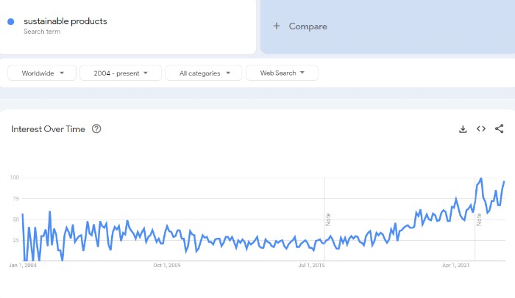Screen dimensions: 515x298
Task: Click the chart's peak at 100
Action: tap(480, 178)
